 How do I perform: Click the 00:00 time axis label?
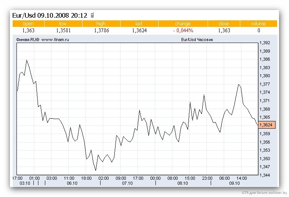pos(155,178)
